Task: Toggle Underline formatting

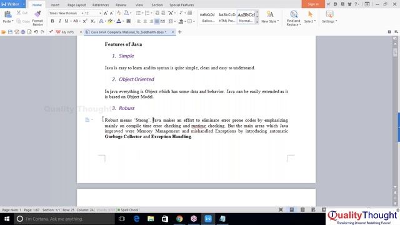Action: pyautogui.click(x=67, y=21)
